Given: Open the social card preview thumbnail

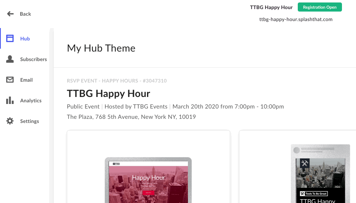Looking at the screenshot, I should [320, 174].
